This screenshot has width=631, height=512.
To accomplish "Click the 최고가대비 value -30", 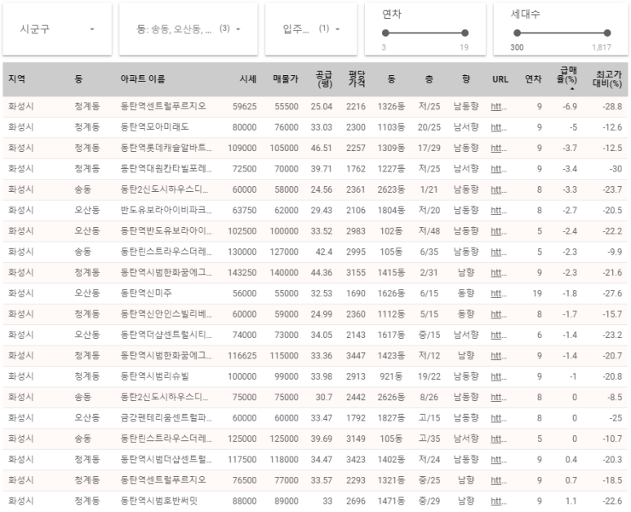I will (615, 169).
